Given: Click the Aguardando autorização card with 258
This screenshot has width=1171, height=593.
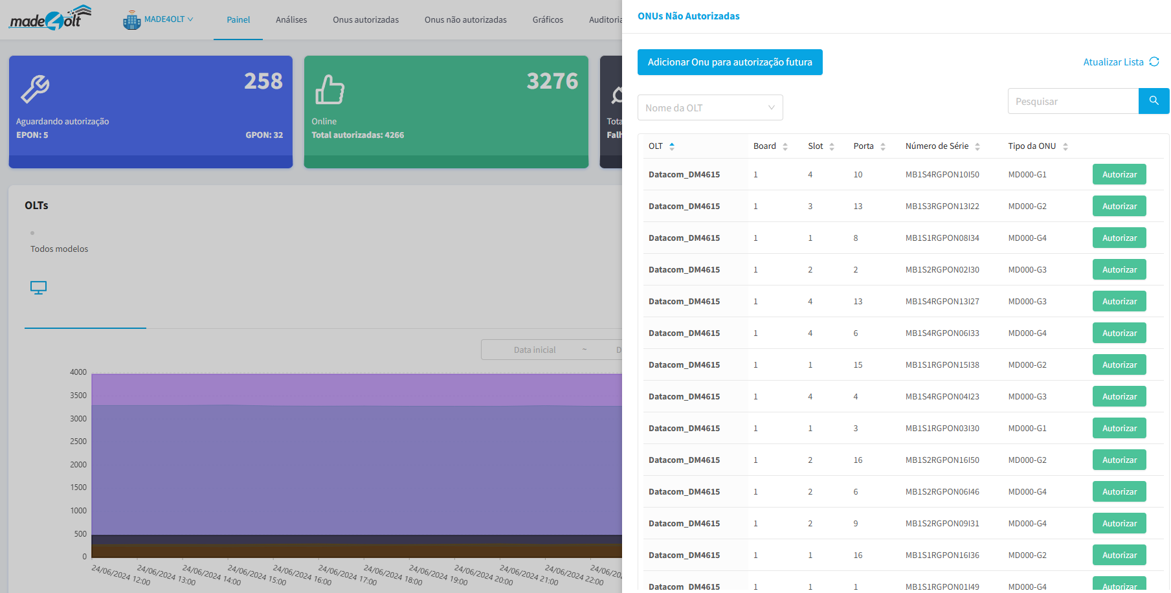Looking at the screenshot, I should pyautogui.click(x=151, y=112).
